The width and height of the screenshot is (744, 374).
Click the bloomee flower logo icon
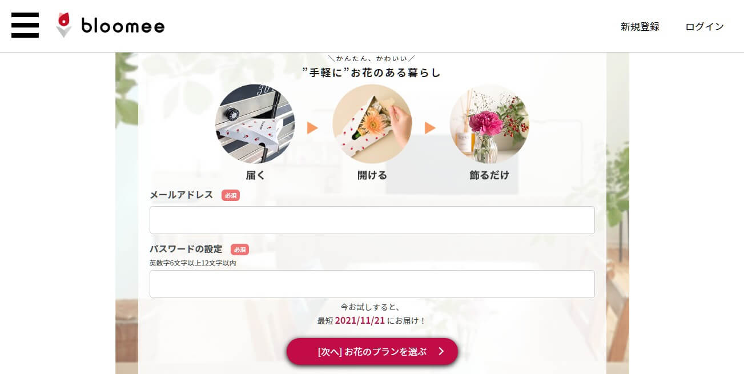[x=64, y=25]
